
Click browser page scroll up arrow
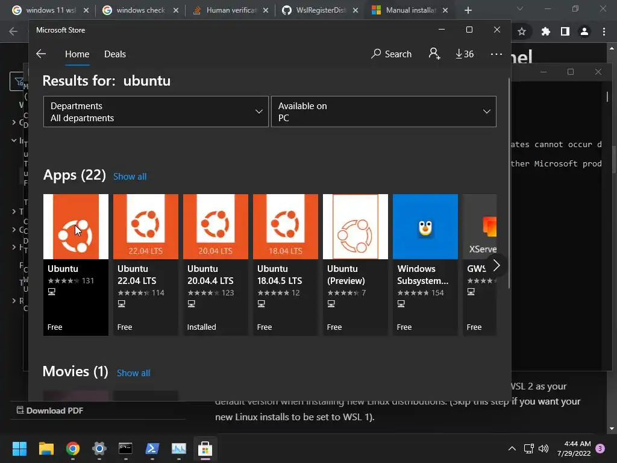coord(612,48)
